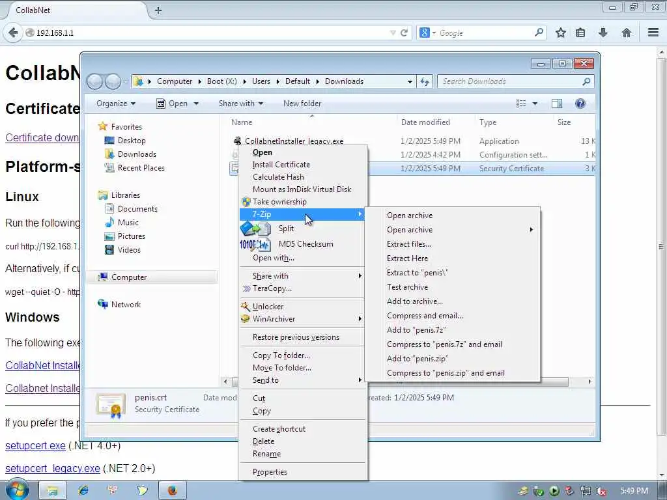Expand second Open archive submenu arrow
The width and height of the screenshot is (667, 500).
click(531, 230)
